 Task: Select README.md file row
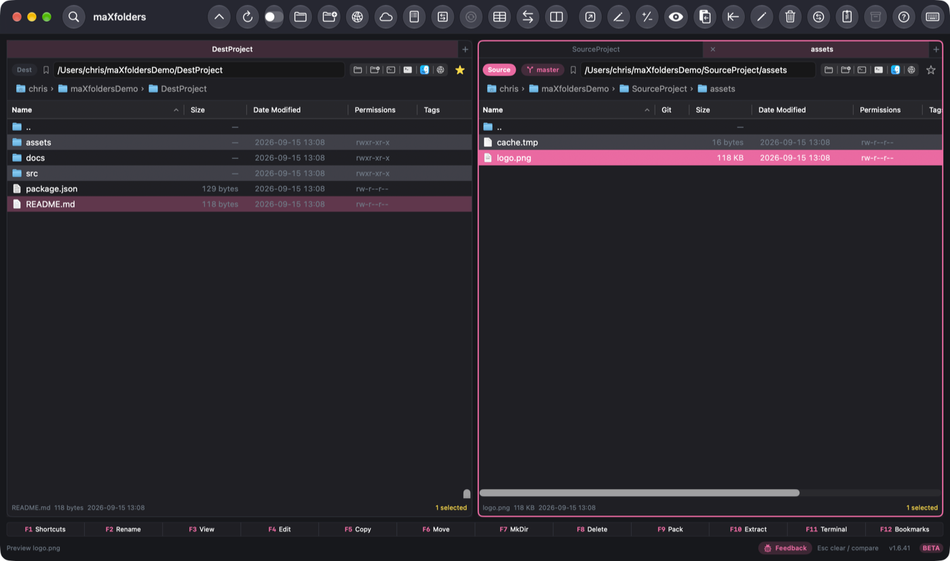240,204
